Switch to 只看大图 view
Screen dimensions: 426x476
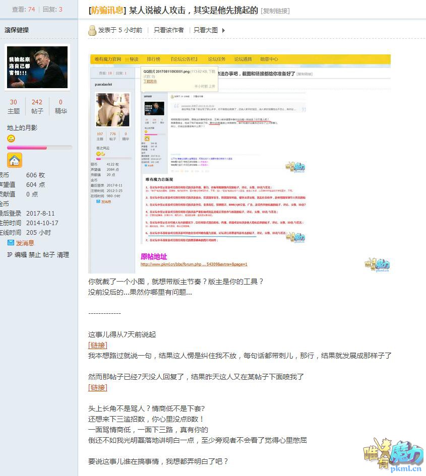206,30
